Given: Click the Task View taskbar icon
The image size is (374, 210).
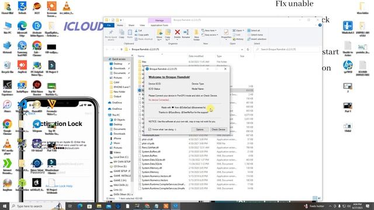Looking at the screenshot, I should point(70,206).
